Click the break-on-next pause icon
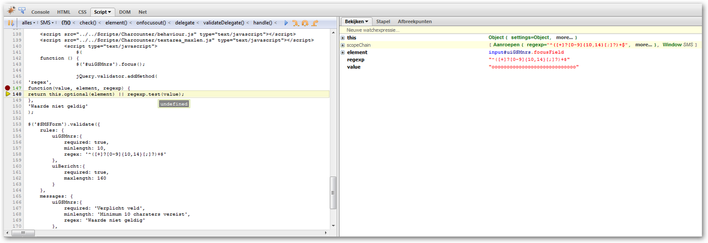This screenshot has height=243, width=708. [x=11, y=23]
